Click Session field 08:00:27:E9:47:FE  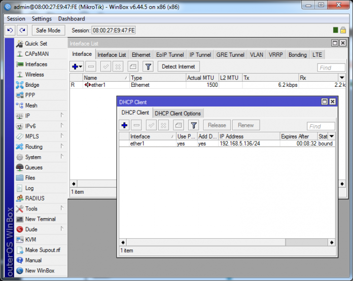[114, 30]
